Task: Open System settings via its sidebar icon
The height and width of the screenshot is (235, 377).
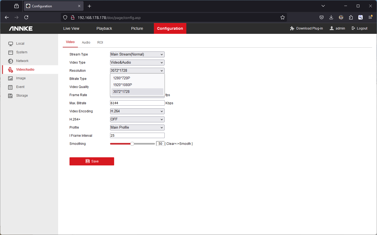Action: (x=11, y=52)
